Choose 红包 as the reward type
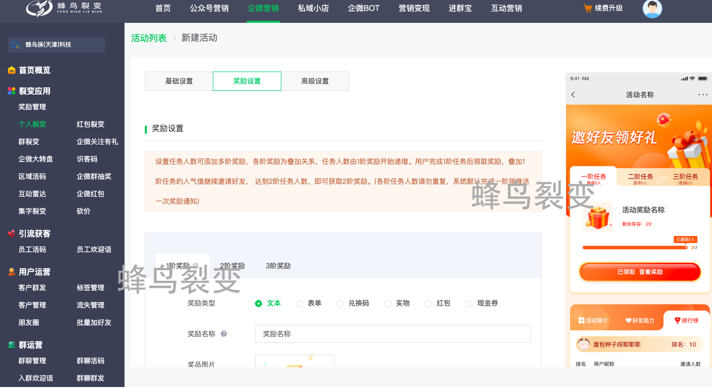The height and width of the screenshot is (388, 712). coord(428,304)
